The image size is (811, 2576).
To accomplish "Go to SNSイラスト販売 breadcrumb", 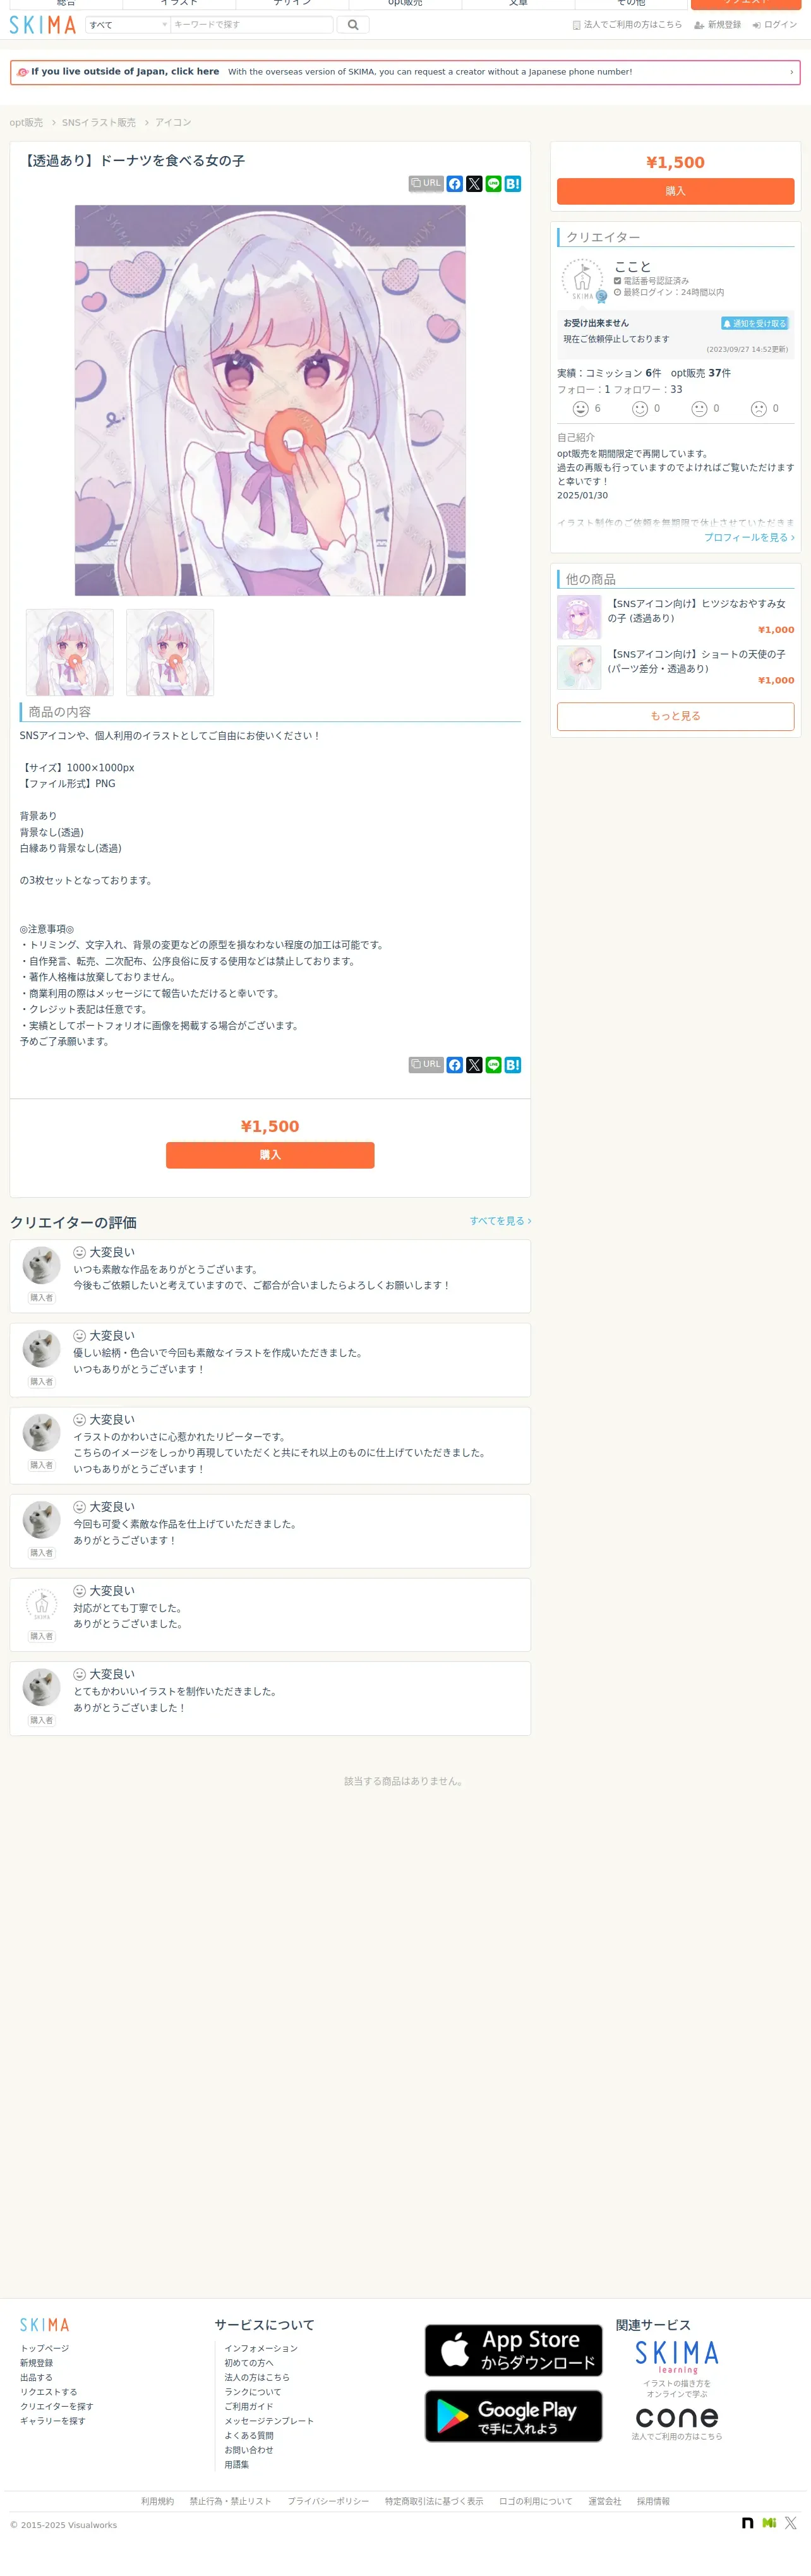I will pyautogui.click(x=98, y=123).
